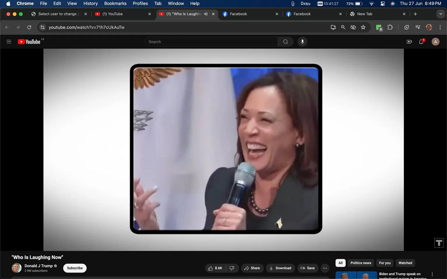Open the Bookmarks menu
The height and width of the screenshot is (279, 447).
click(115, 3)
